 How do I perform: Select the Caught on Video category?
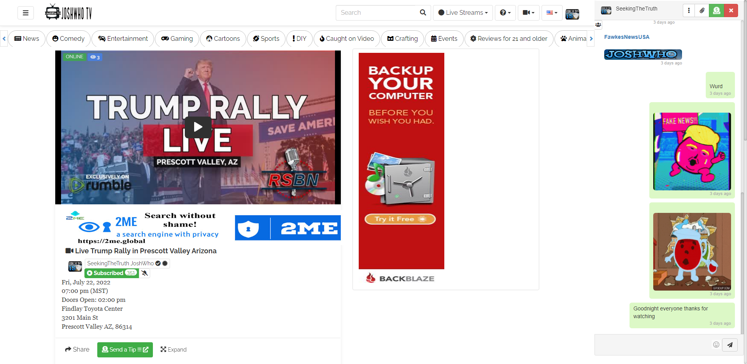click(x=346, y=38)
